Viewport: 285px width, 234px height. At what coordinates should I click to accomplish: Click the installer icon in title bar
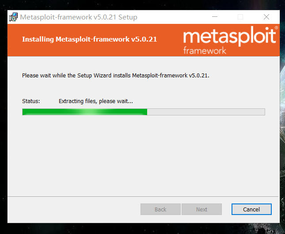point(13,17)
